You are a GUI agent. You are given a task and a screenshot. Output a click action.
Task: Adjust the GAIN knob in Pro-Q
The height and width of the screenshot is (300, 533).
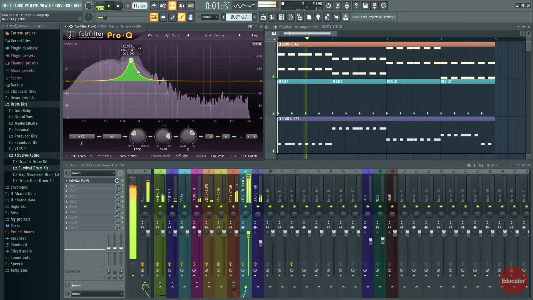pos(163,136)
